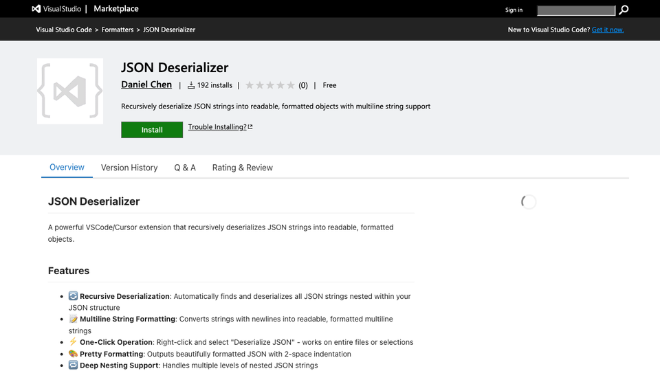This screenshot has width=660, height=371.
Task: Click the '192 installs' text
Action: point(214,85)
